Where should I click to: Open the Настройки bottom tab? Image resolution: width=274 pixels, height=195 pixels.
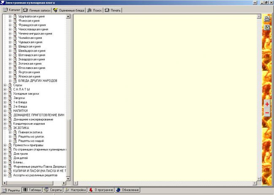tap(76, 190)
